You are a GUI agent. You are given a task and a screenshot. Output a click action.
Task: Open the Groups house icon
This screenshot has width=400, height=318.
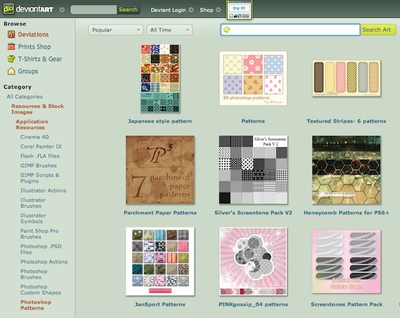(x=11, y=71)
